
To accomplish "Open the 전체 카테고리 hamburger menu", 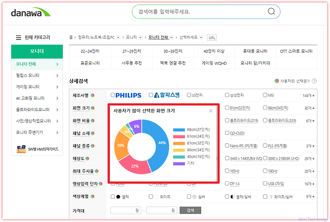I will (x=19, y=37).
